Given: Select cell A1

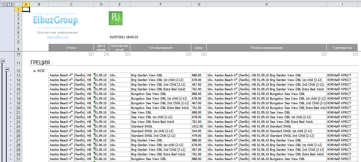Looking at the screenshot, I should (x=26, y=9).
